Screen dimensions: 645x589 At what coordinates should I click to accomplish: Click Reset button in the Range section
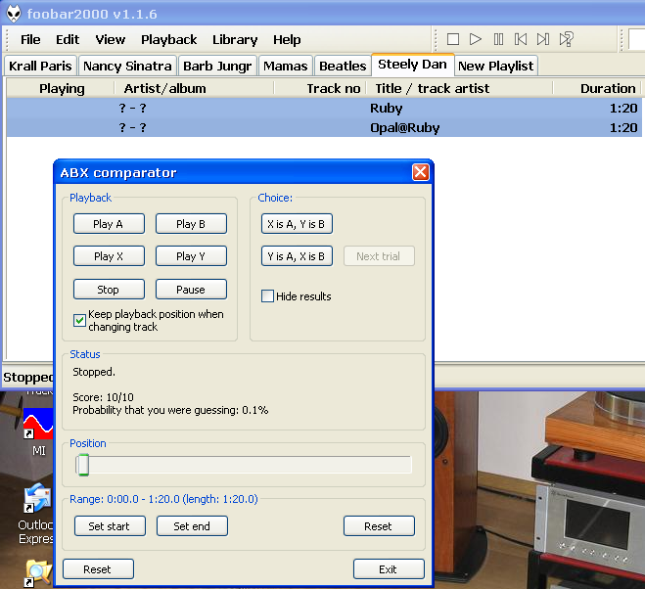379,526
